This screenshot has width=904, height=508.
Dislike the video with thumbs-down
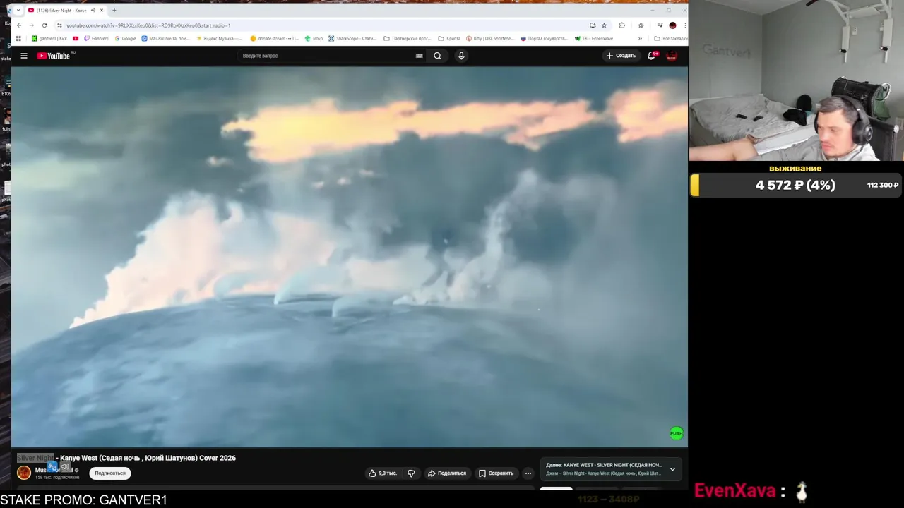tap(411, 473)
